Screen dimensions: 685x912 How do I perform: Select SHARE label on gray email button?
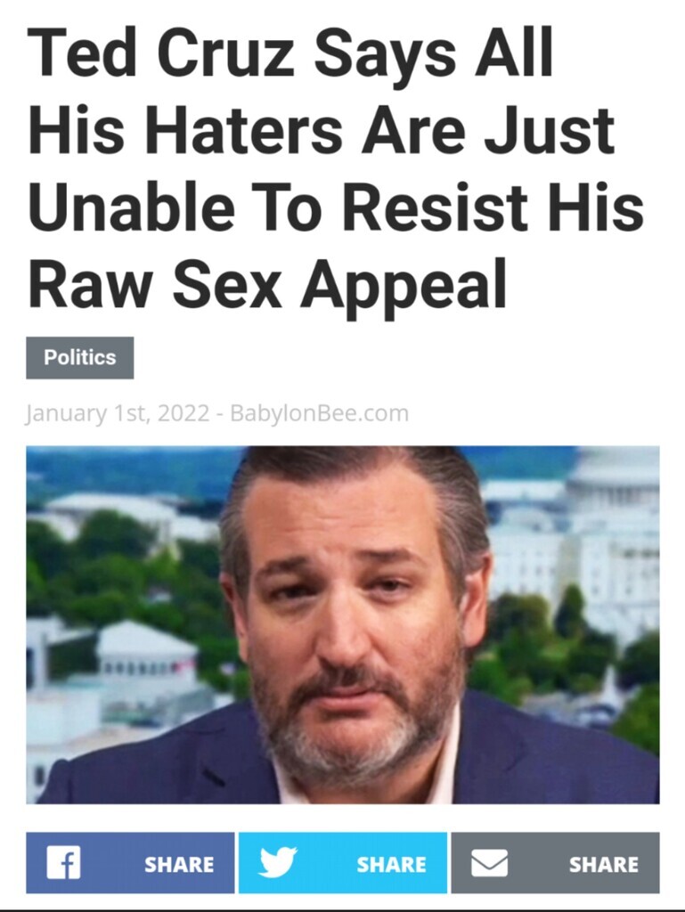[604, 864]
